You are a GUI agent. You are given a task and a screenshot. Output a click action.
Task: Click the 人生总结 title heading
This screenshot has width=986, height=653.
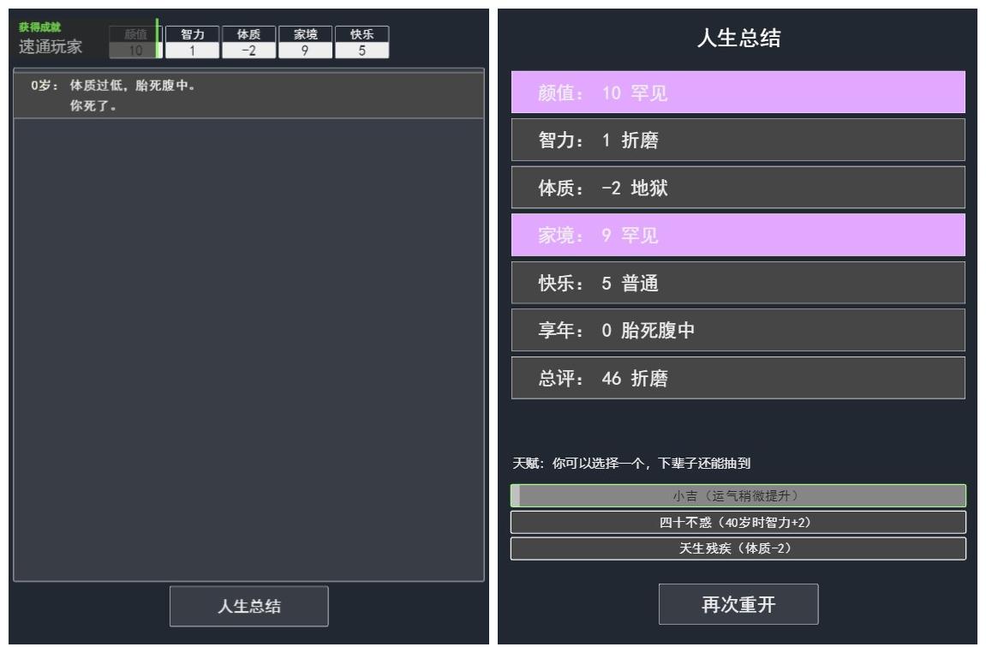(739, 38)
